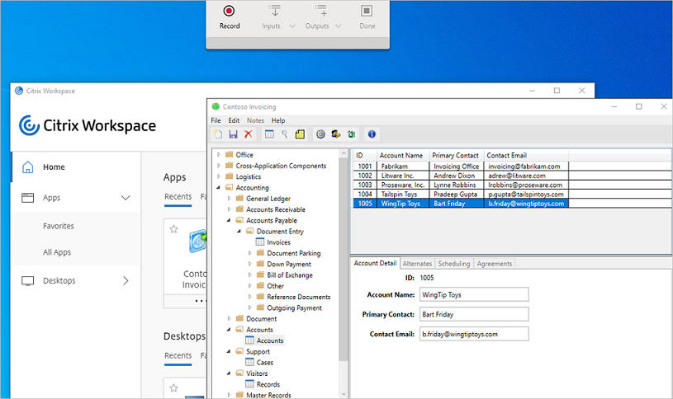The width and height of the screenshot is (673, 399).
Task: Click the Desktops monitor icon in the Citrix sidebar
Action: [27, 281]
